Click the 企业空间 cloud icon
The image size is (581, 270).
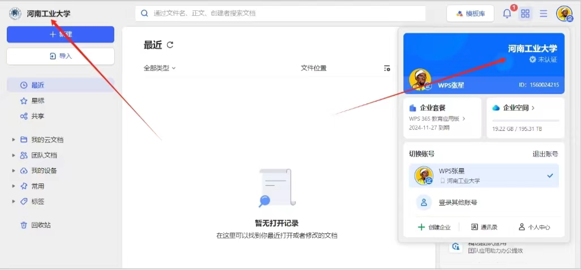click(x=496, y=108)
